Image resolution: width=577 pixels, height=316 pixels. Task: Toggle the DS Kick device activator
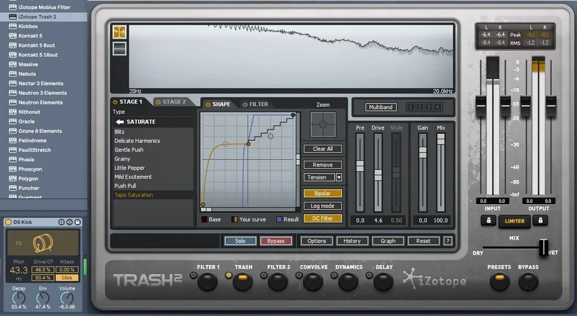point(8,222)
